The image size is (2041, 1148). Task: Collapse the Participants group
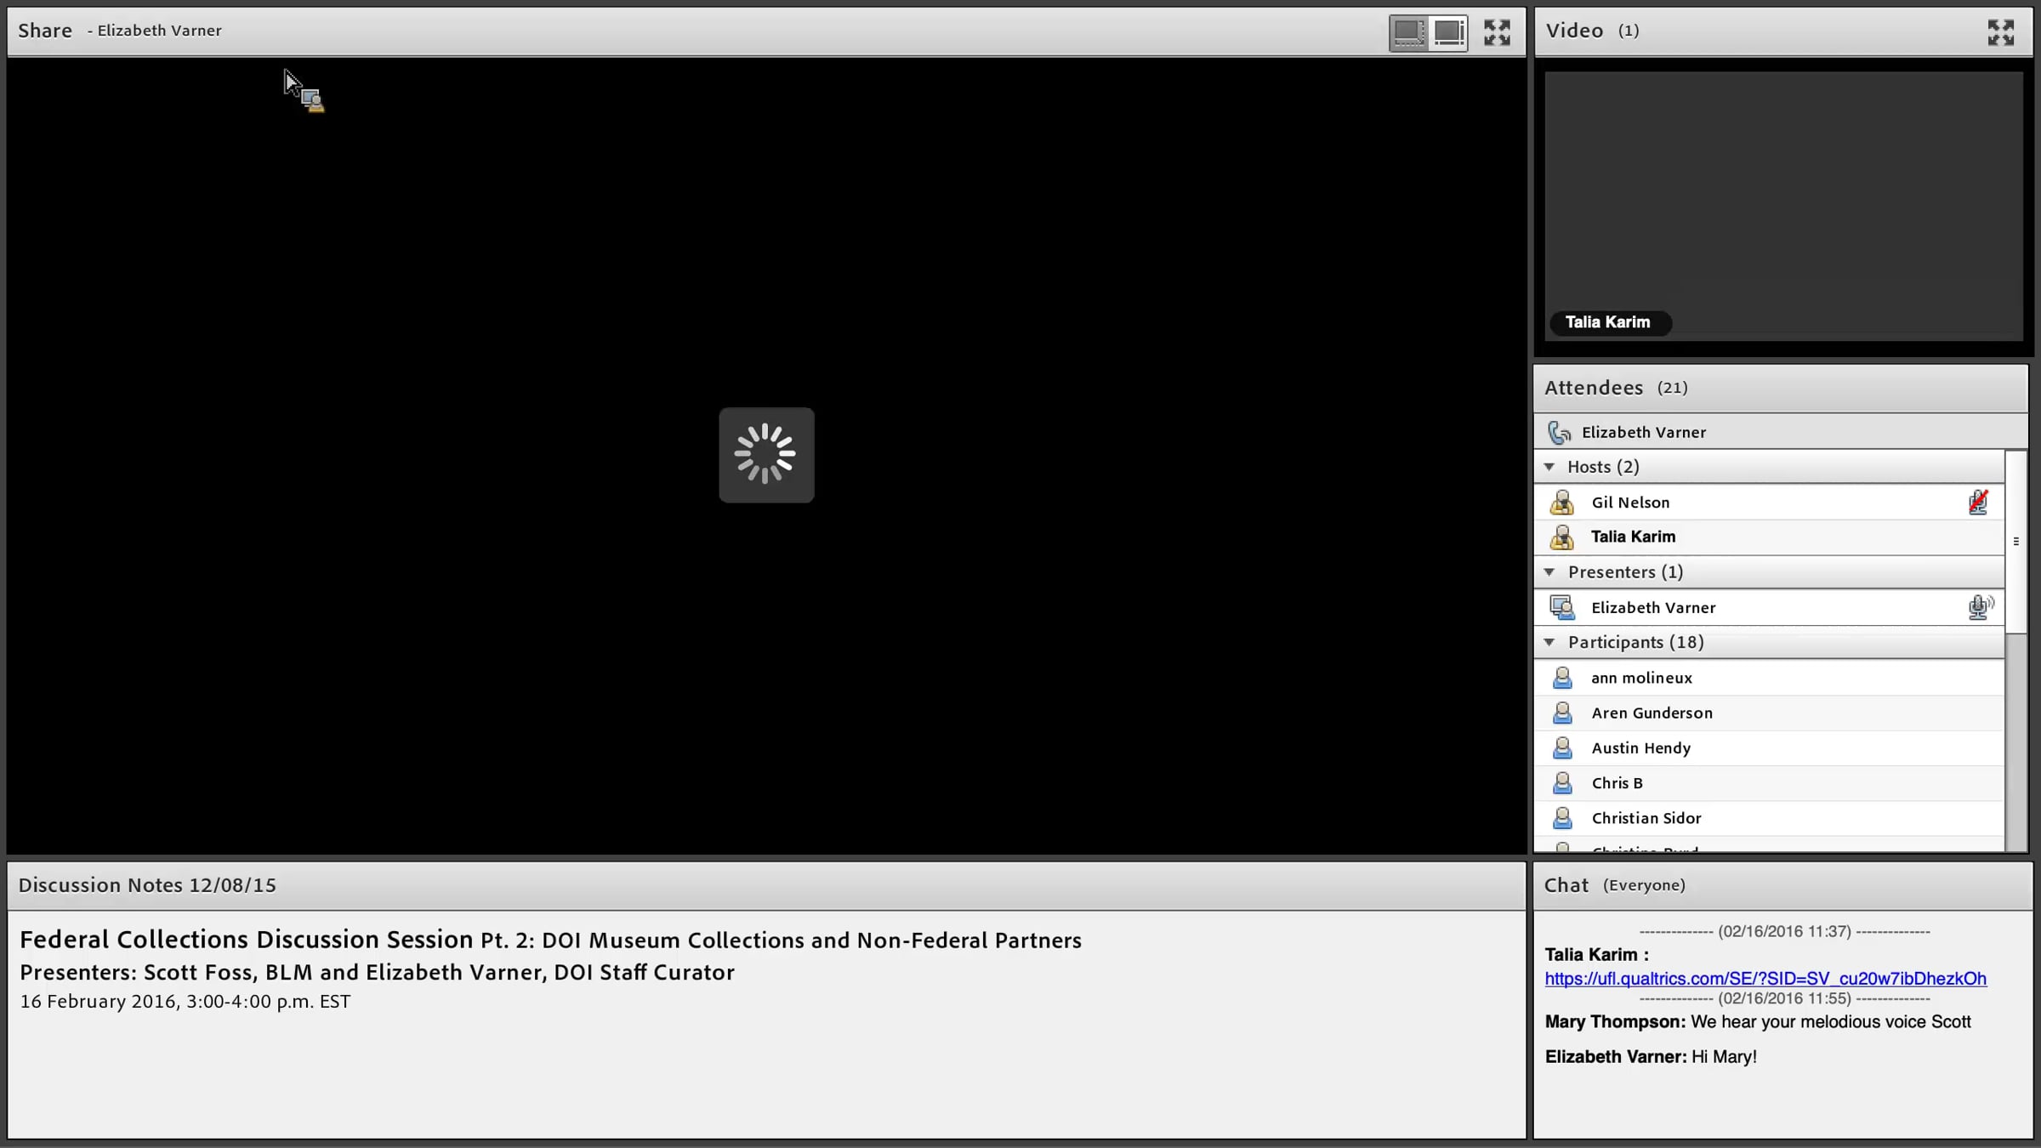(1549, 643)
